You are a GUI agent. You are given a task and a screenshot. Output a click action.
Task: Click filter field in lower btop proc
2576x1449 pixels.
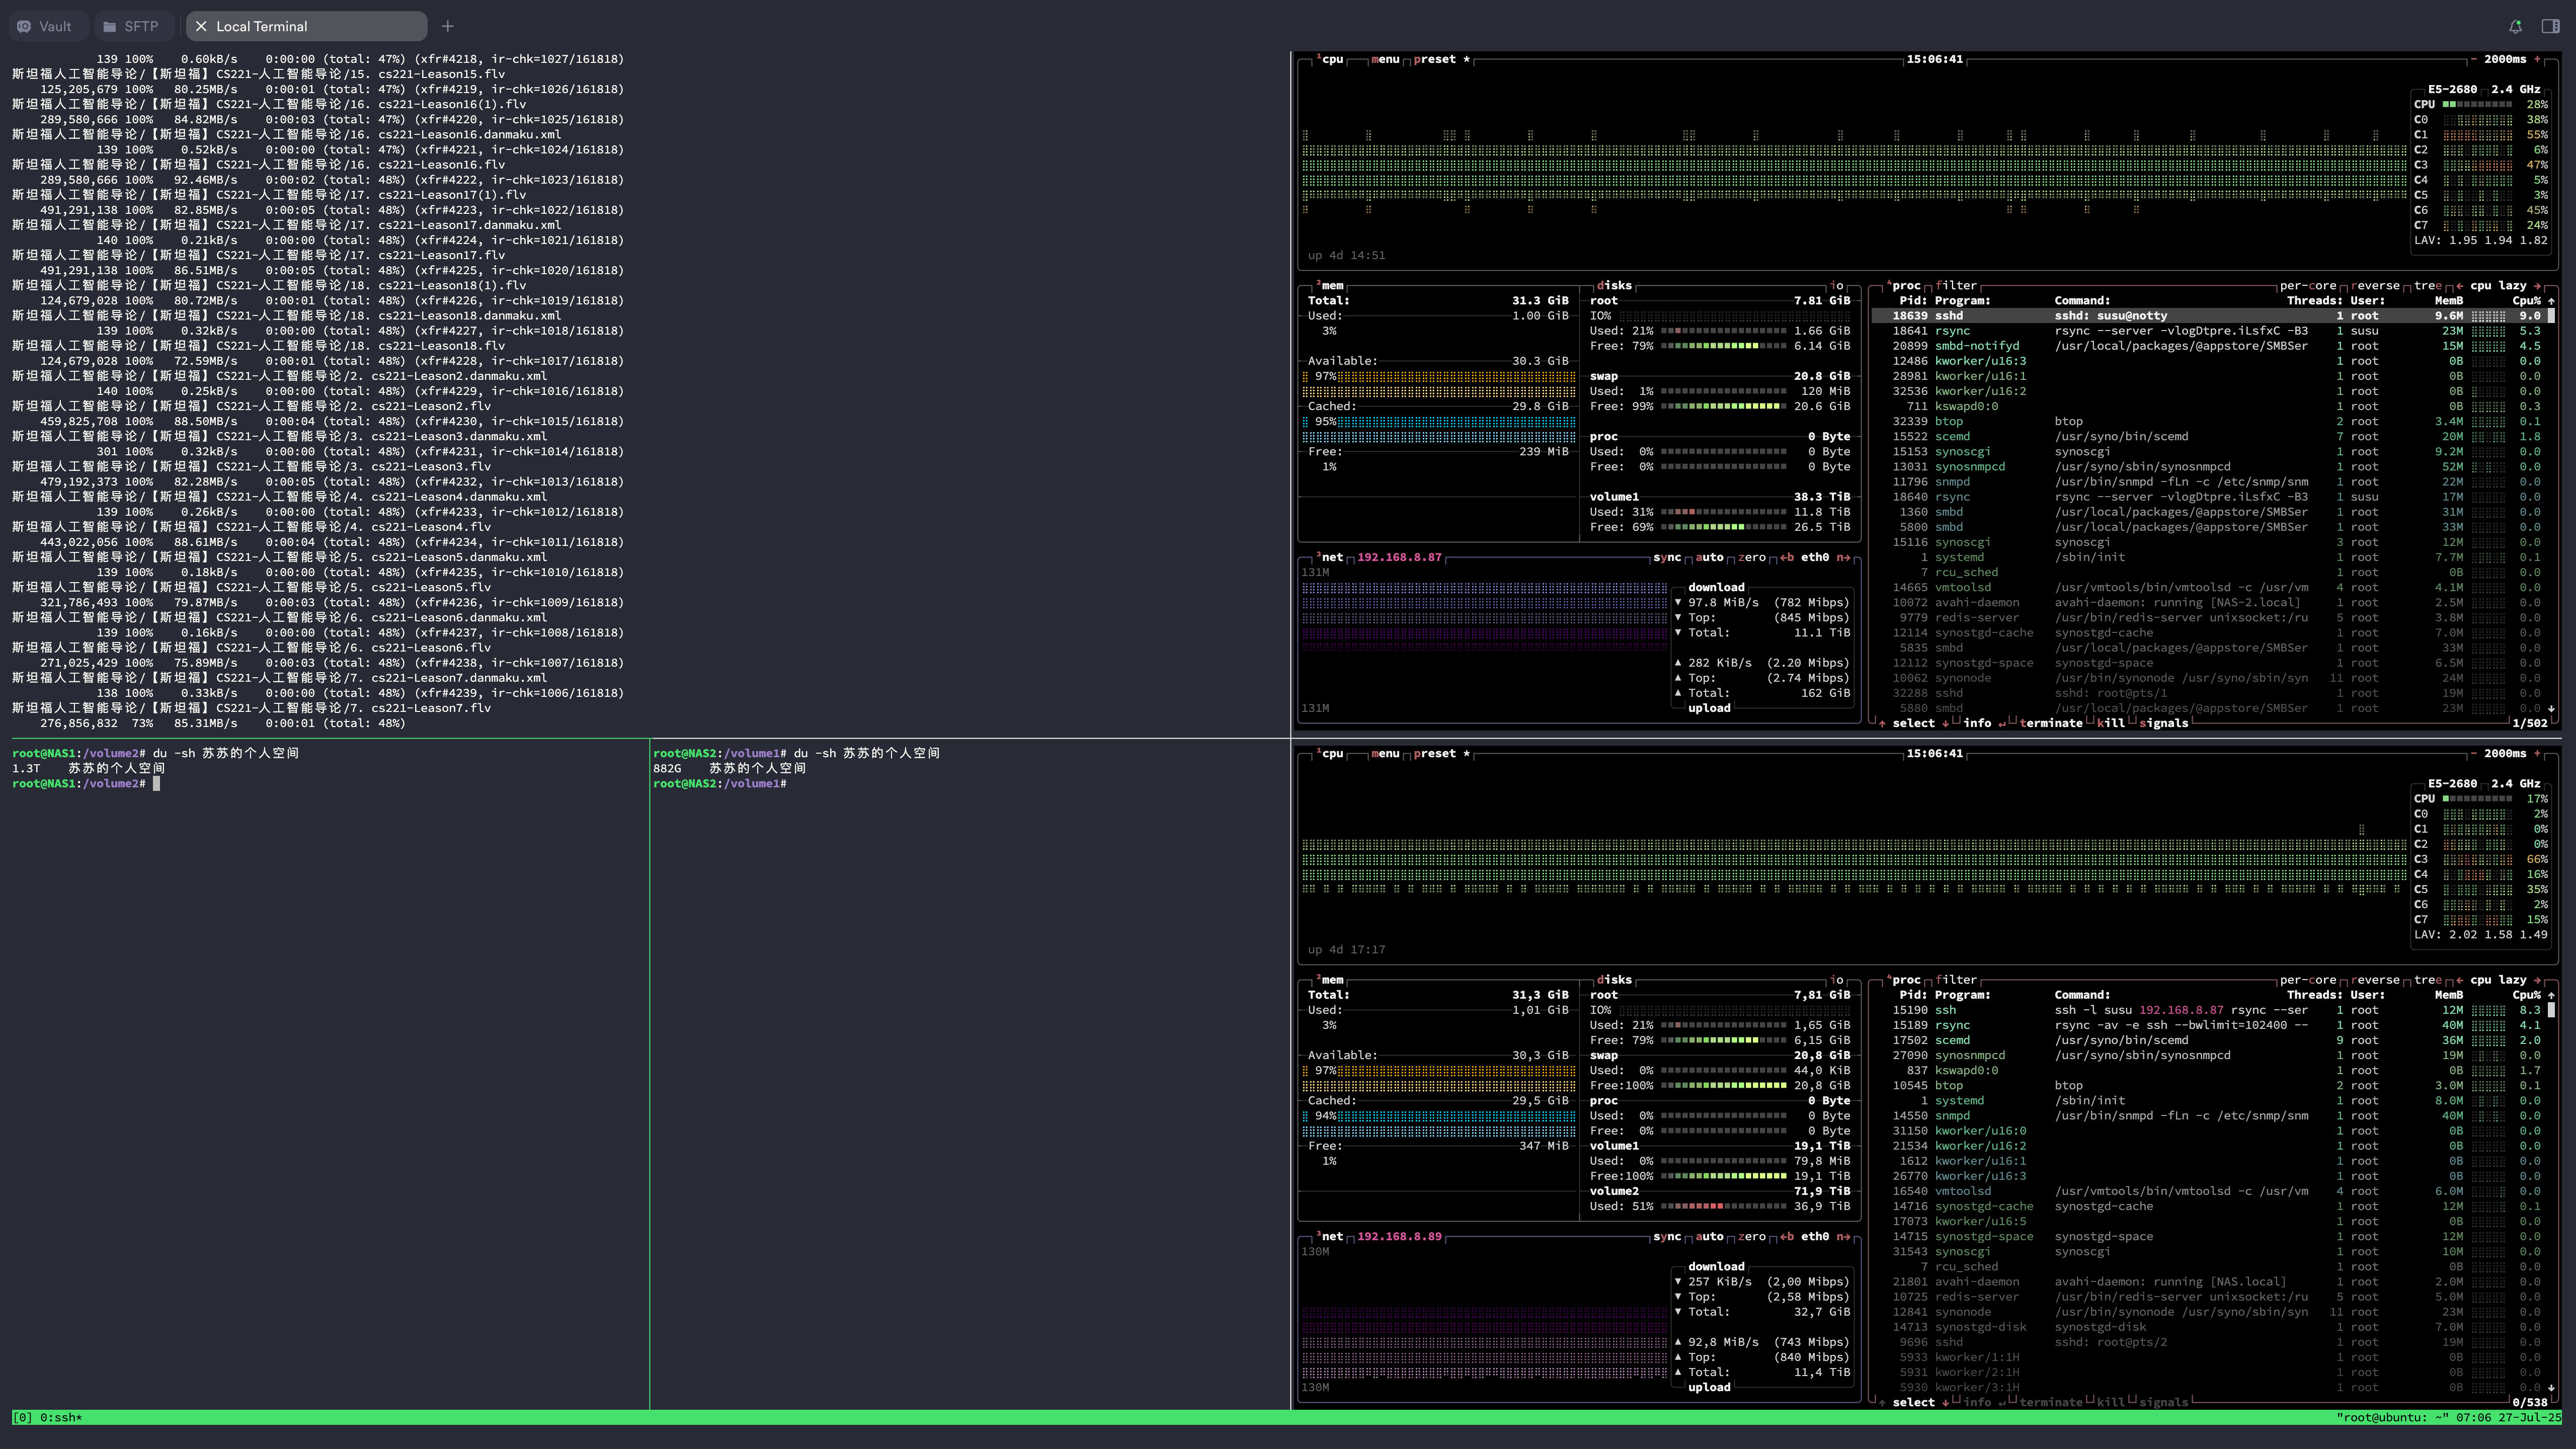point(1956,979)
